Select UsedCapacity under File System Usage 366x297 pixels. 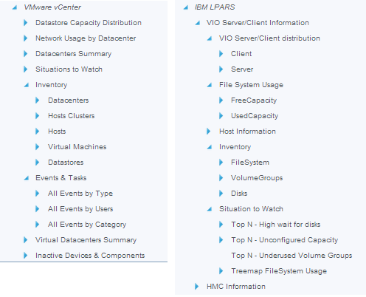pyautogui.click(x=255, y=116)
